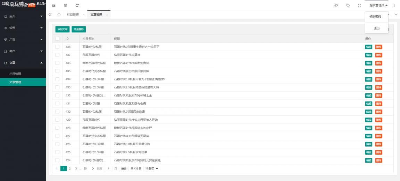Image resolution: width=400 pixels, height=181 pixels.
Task: Click the page number jump input field
Action: 108,169
